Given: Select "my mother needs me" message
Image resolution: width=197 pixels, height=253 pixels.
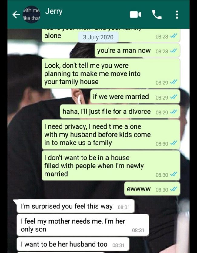Looking at the screenshot, I should click(83, 225).
